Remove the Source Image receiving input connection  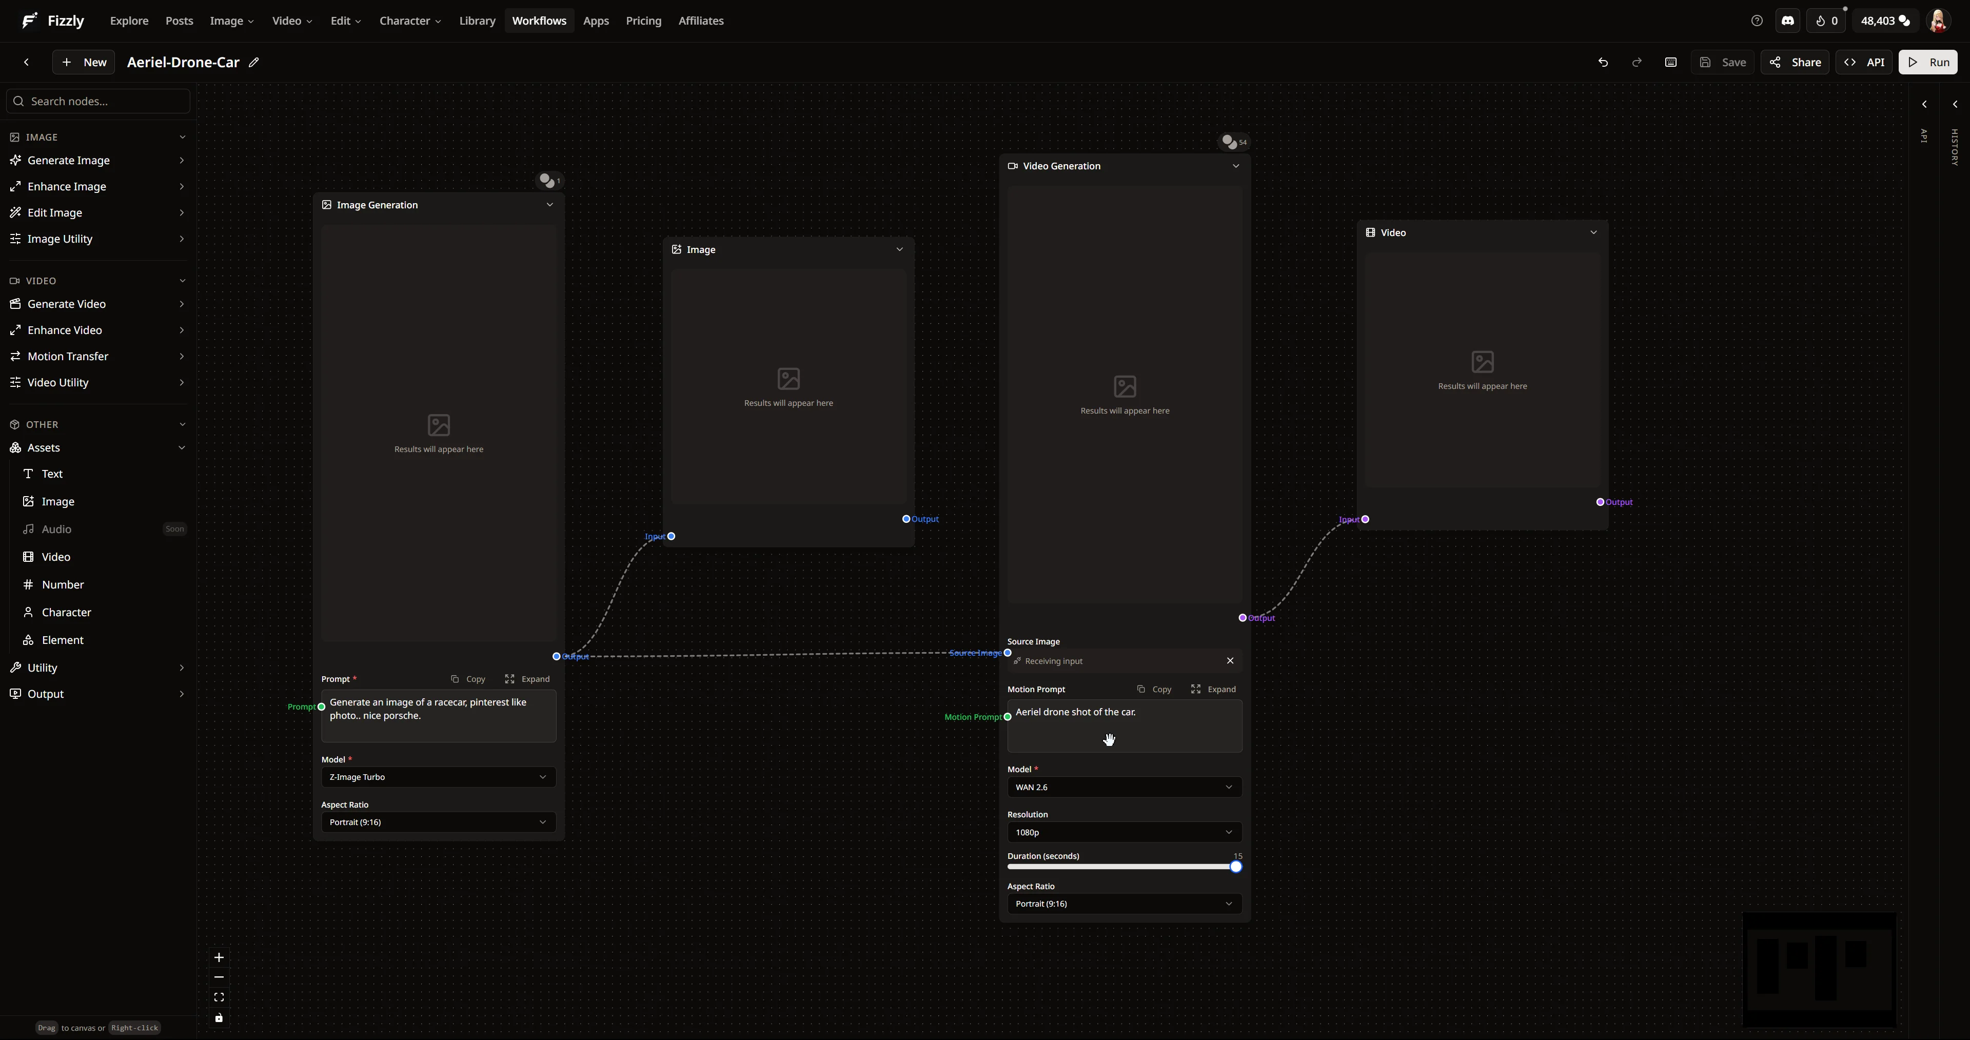1230,660
